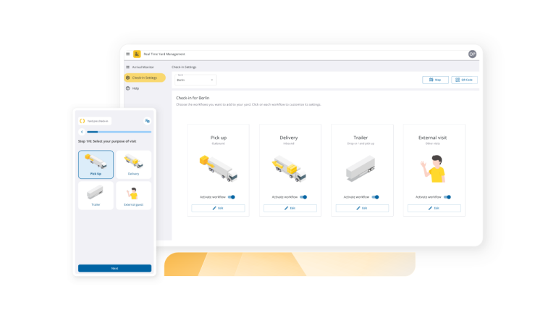The width and height of the screenshot is (556, 313).
Task: Select the Delivery truck tile on mobile
Action: click(x=134, y=164)
